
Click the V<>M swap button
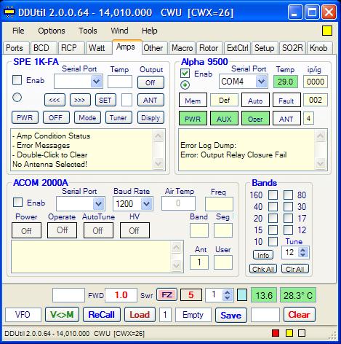[62, 315]
